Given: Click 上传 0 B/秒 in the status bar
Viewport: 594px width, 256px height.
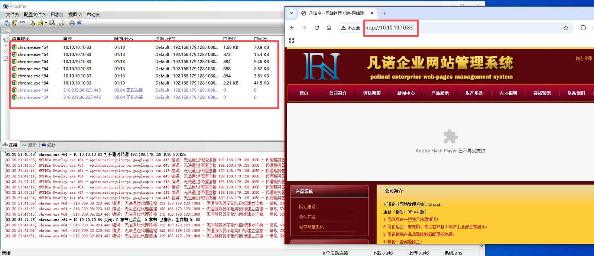Looking at the screenshot, I should click(x=419, y=253).
